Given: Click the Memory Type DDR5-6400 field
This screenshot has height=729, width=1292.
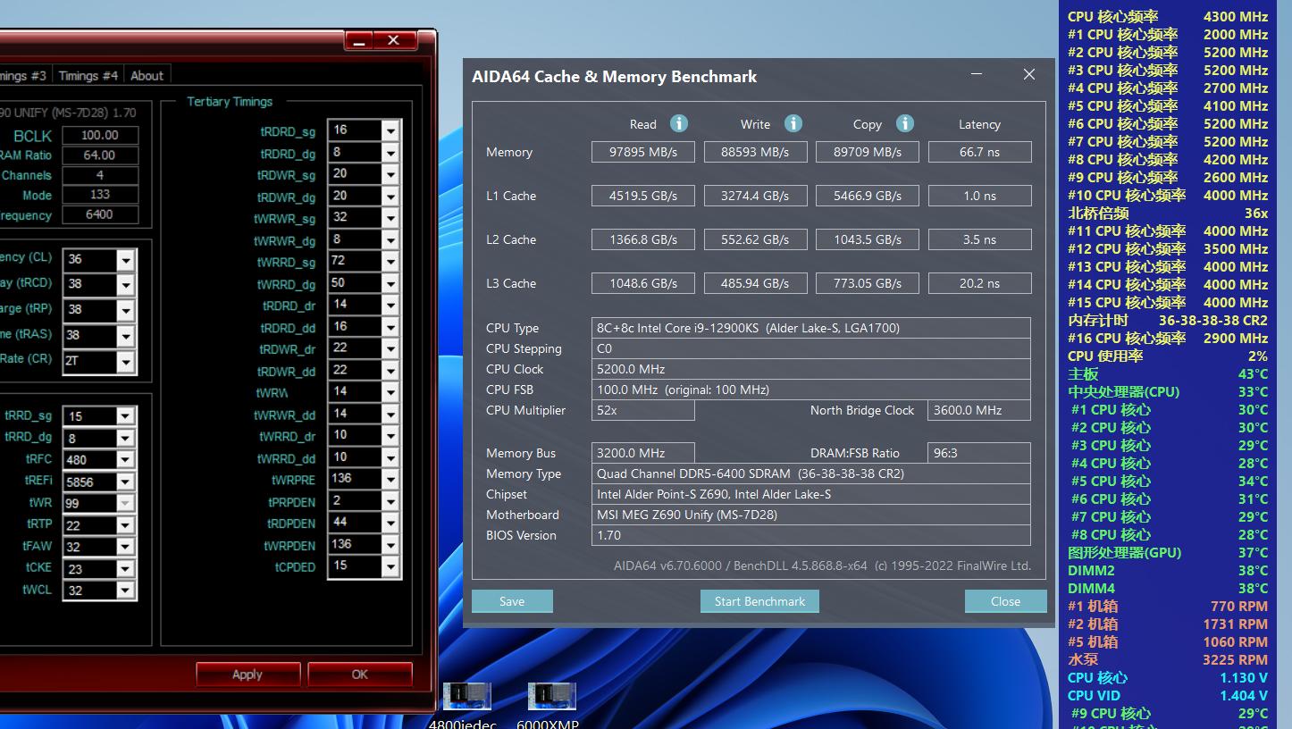Looking at the screenshot, I should coord(810,473).
